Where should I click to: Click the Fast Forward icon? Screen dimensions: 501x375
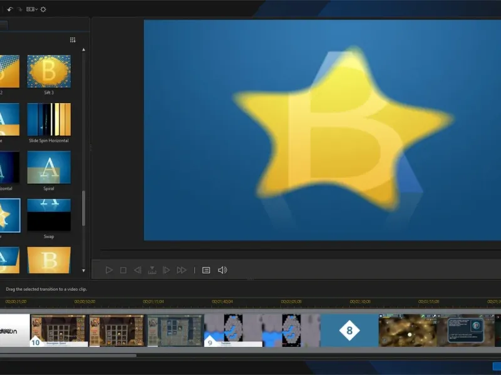tap(182, 270)
